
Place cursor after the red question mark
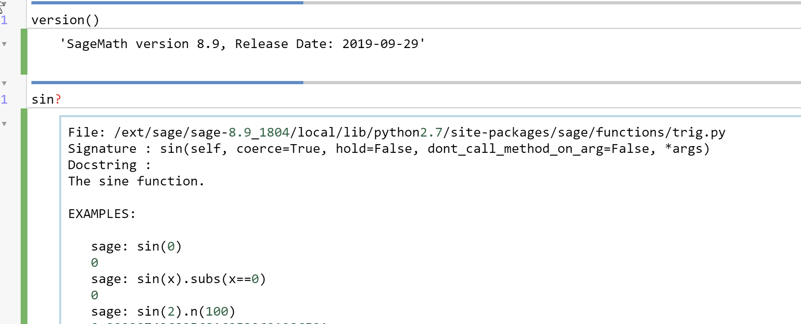point(64,99)
